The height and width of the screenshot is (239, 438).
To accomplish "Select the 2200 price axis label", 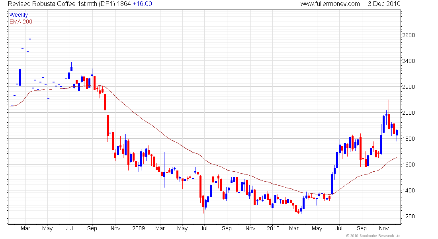I will tap(409, 87).
